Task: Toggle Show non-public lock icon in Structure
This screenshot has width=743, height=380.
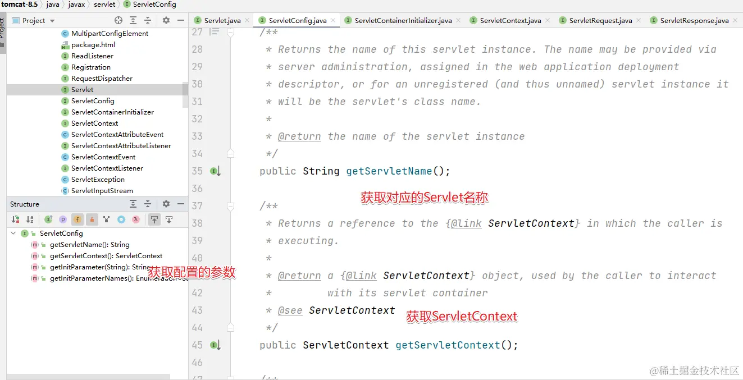Action: 92,219
